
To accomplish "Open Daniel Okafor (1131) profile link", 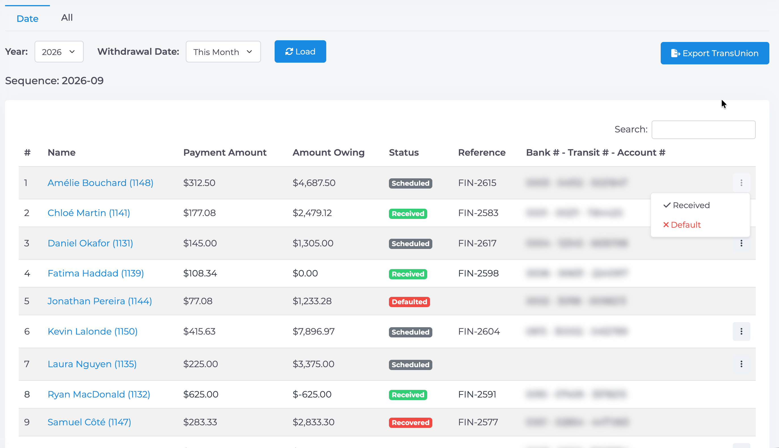I will coord(90,243).
